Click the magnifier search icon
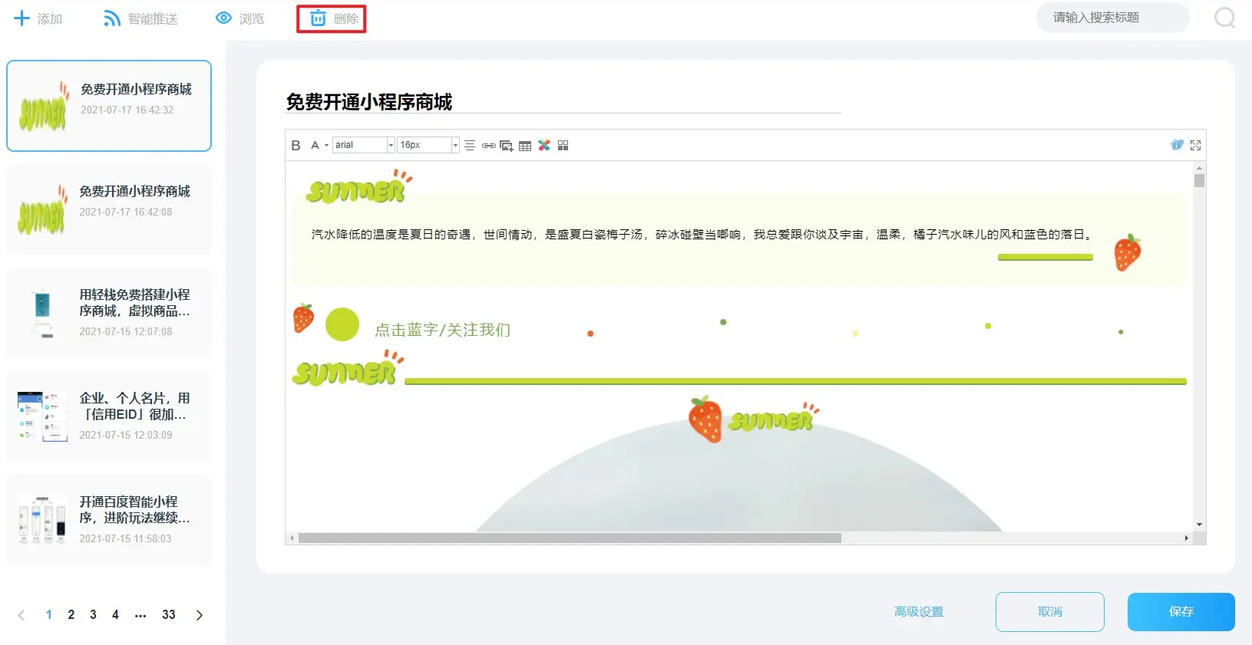The image size is (1252, 645). [x=1224, y=18]
